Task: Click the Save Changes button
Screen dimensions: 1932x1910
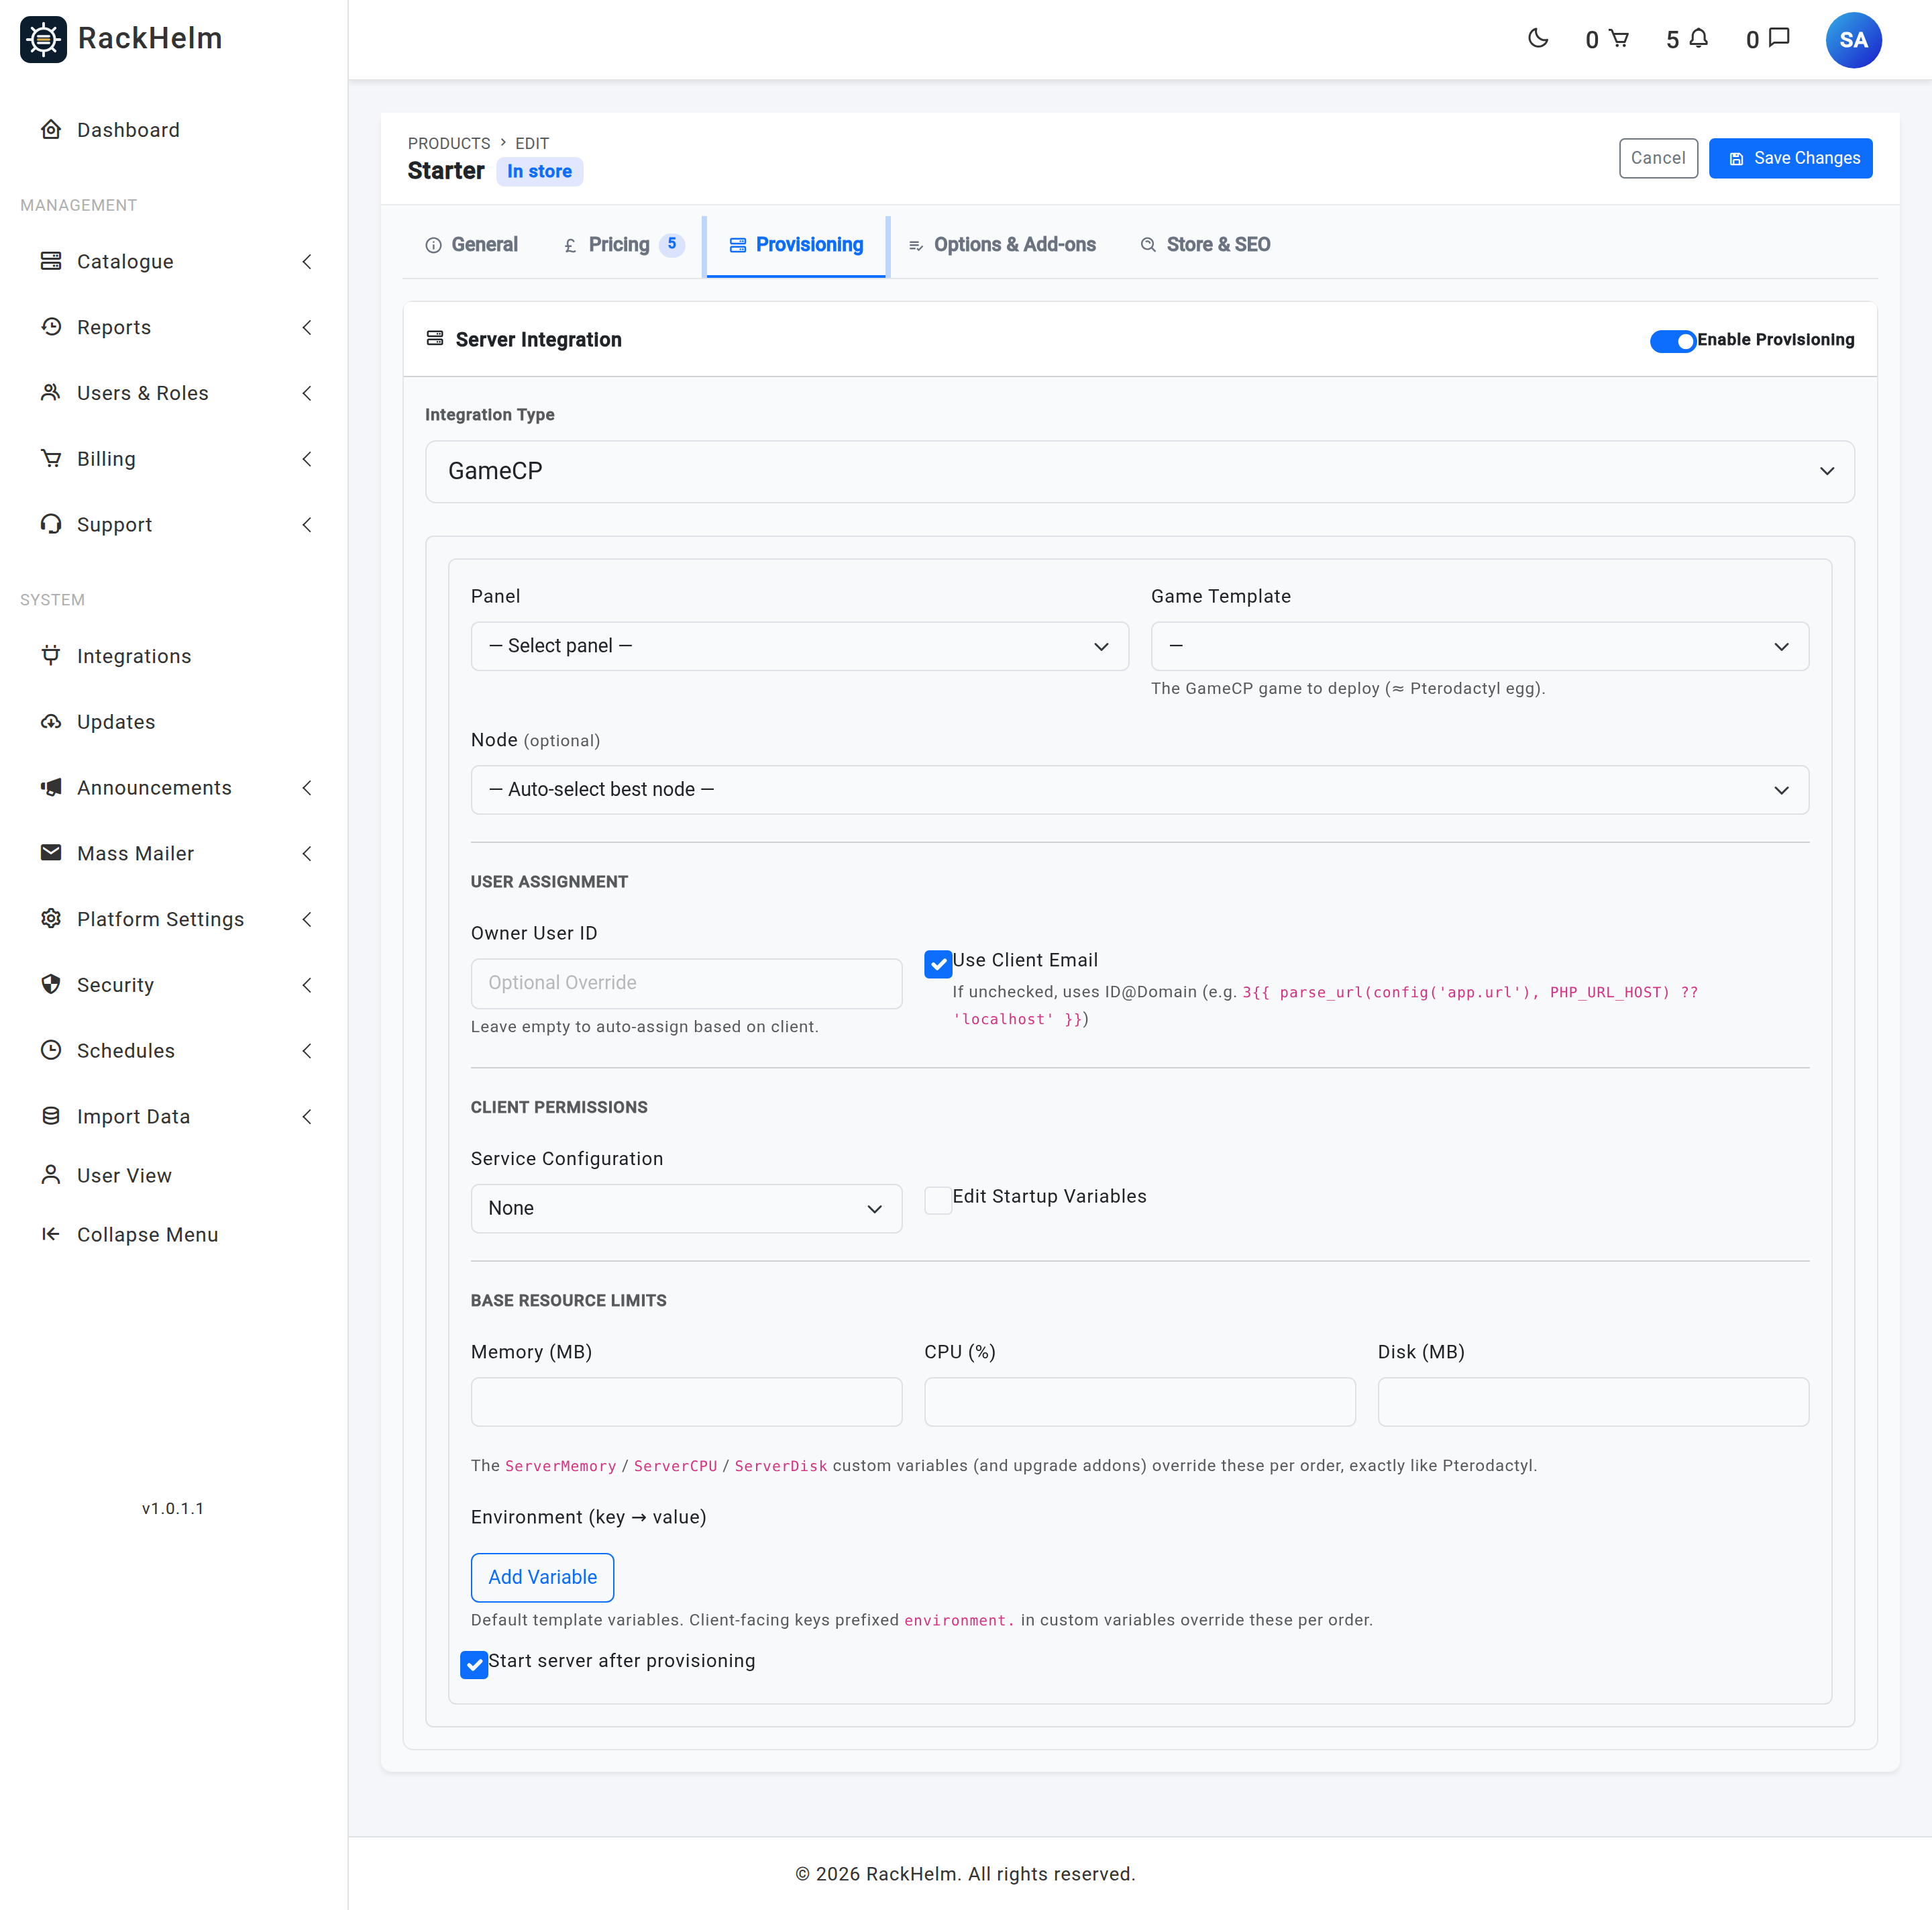Action: coord(1790,158)
